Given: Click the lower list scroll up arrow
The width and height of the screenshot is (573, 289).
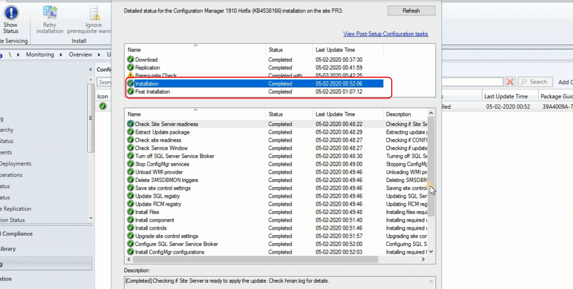Looking at the screenshot, I should click(431, 113).
